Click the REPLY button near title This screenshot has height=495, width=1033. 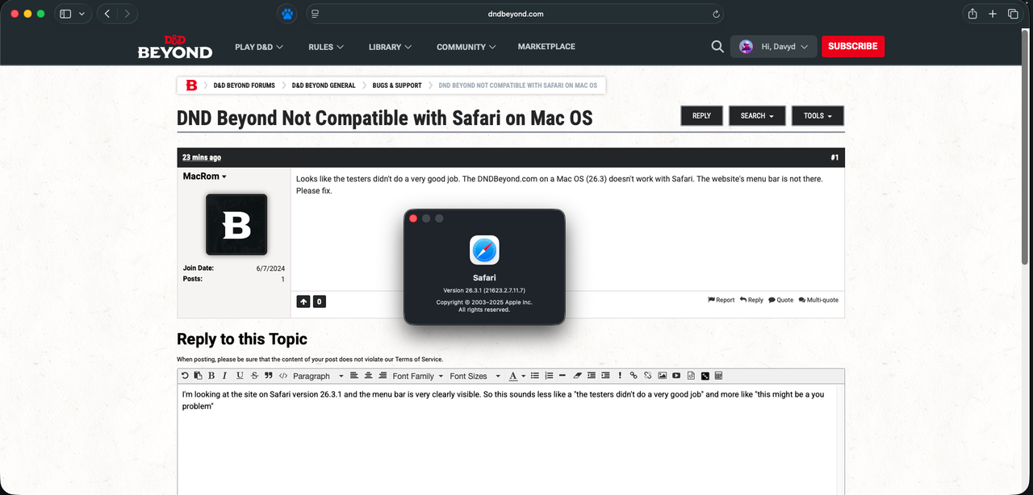tap(702, 116)
